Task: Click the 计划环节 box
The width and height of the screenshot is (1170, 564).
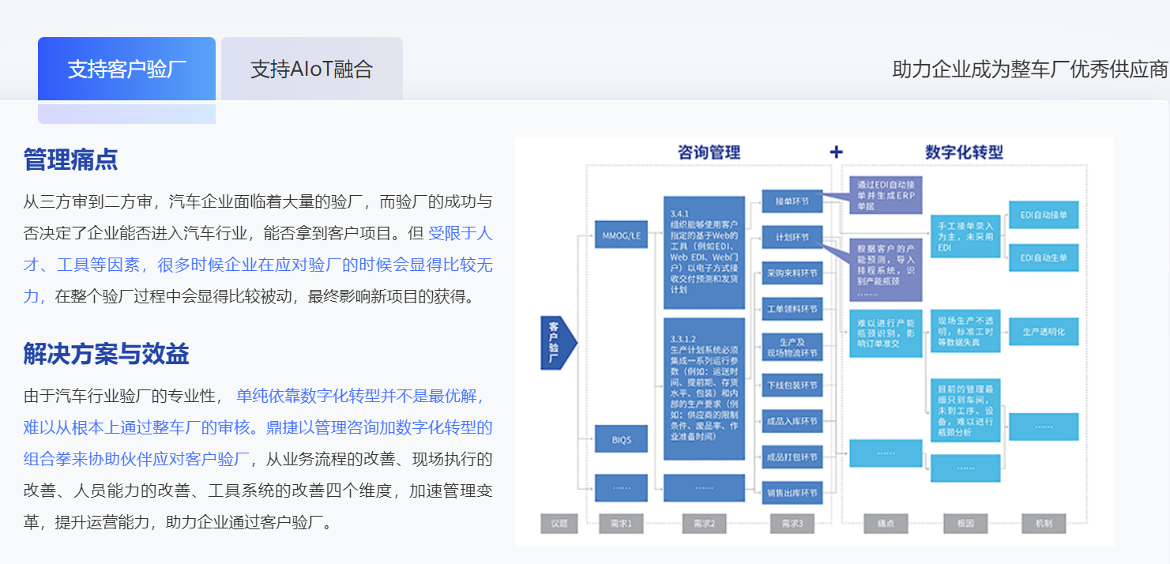Action: 792,237
